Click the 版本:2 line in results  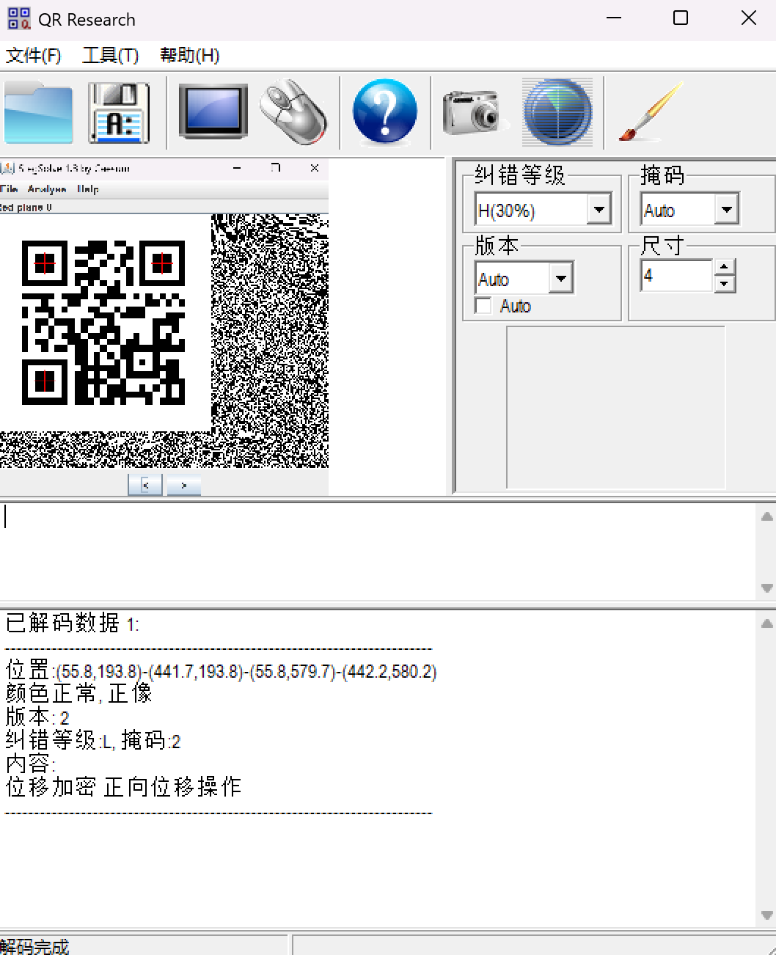[37, 717]
